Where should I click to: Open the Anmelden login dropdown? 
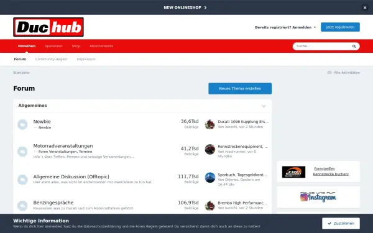coord(285,27)
